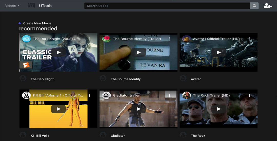Open the Videos dropdown menu
The height and width of the screenshot is (141, 277).
(x=12, y=6)
